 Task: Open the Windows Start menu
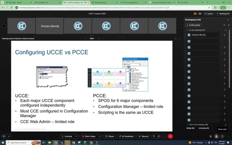(3, 143)
